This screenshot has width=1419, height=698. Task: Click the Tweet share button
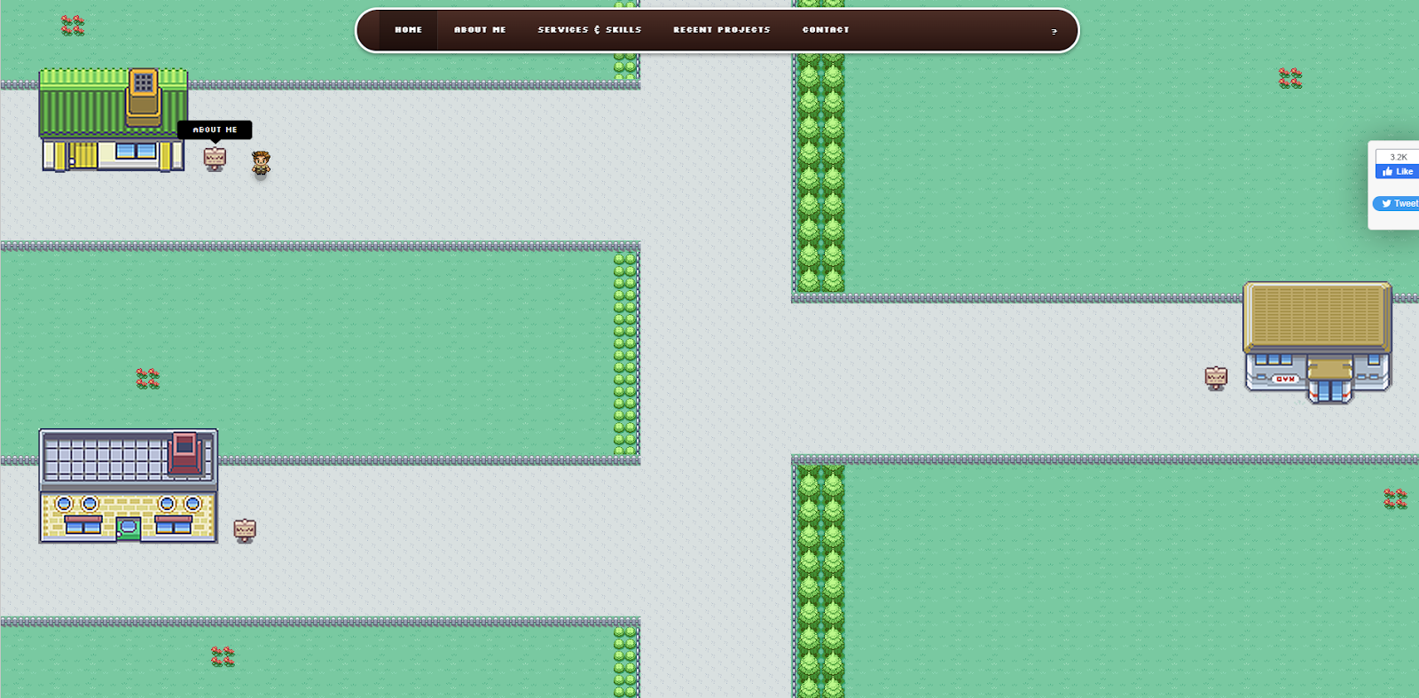click(x=1396, y=204)
